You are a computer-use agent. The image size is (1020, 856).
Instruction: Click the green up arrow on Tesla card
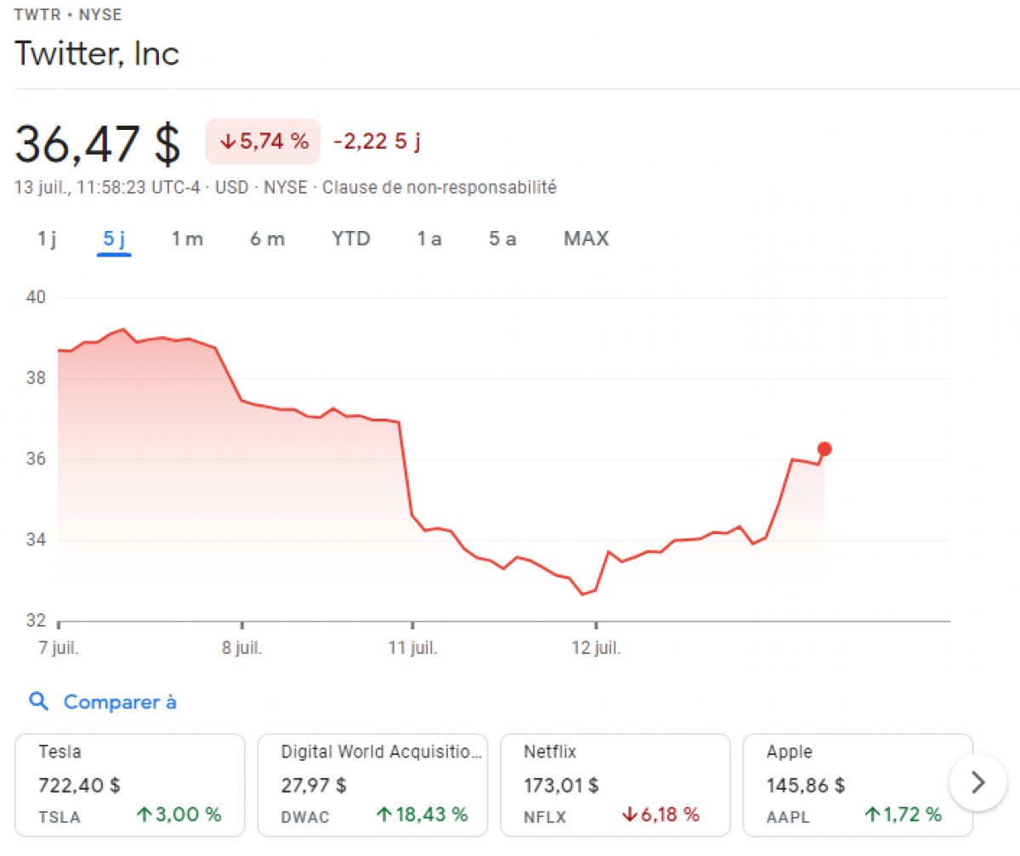click(144, 815)
